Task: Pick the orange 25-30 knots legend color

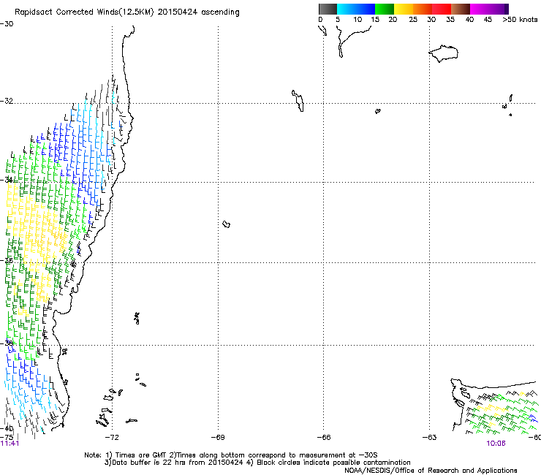Action: point(423,9)
